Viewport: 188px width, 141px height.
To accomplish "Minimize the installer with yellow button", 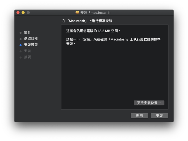I will [x=23, y=13].
